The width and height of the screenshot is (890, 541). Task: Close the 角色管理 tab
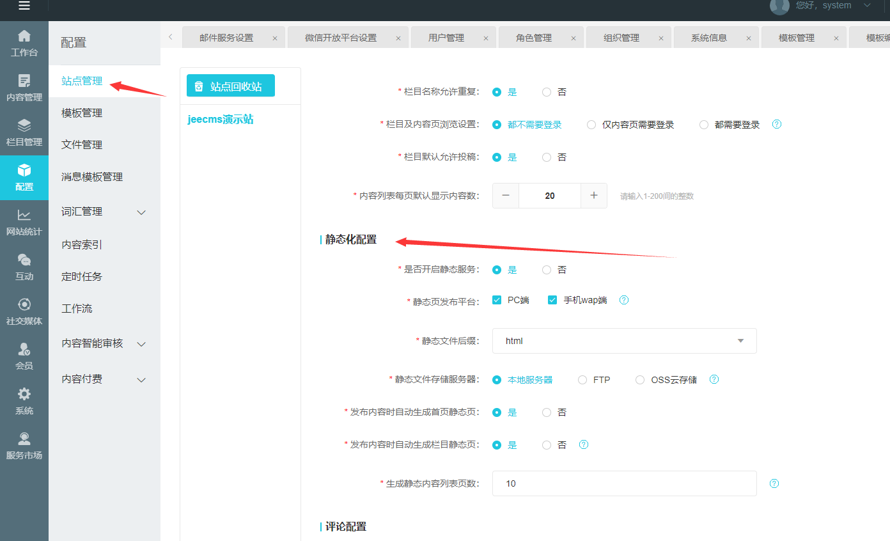(574, 38)
